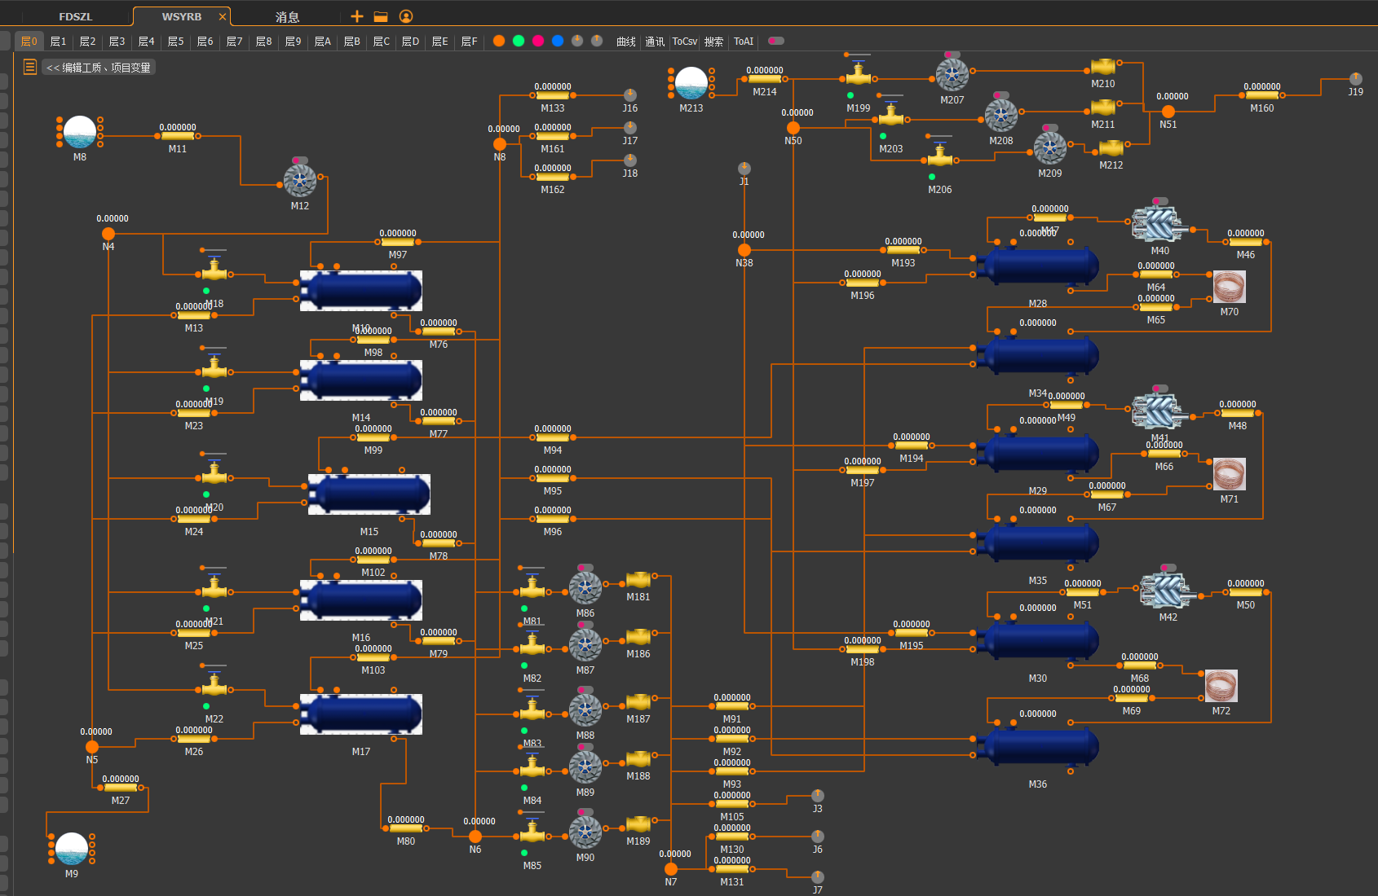Select the M18 valve icon
Viewport: 1378px width, 896px height.
click(x=214, y=270)
